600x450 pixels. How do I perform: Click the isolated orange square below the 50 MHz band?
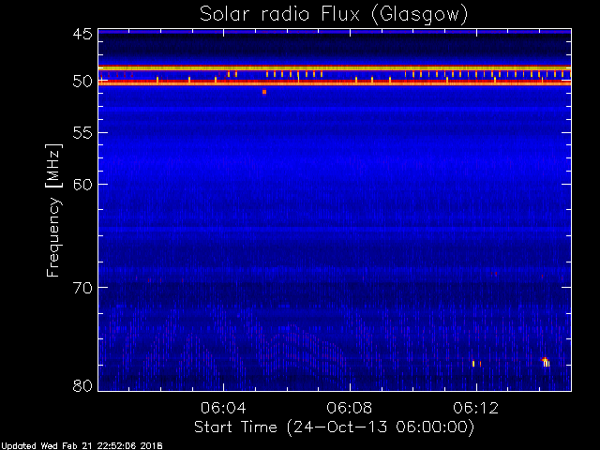click(x=264, y=92)
